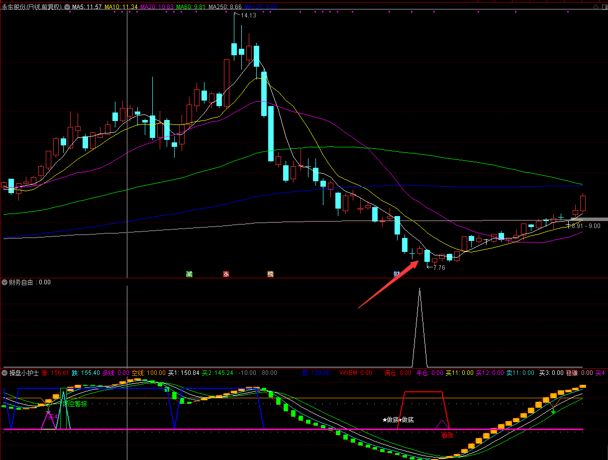Click the 顶: 130.00 value
The height and width of the screenshot is (460, 608).
pos(316,373)
